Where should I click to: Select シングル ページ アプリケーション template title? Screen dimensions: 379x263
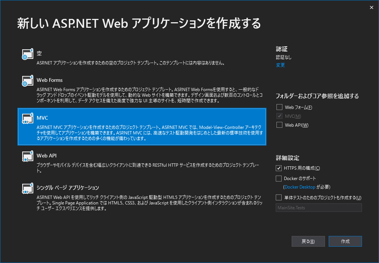click(x=68, y=188)
